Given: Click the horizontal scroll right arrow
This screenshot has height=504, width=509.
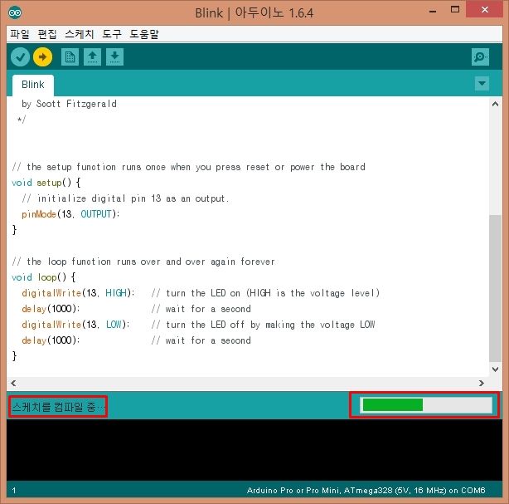Looking at the screenshot, I should [482, 383].
